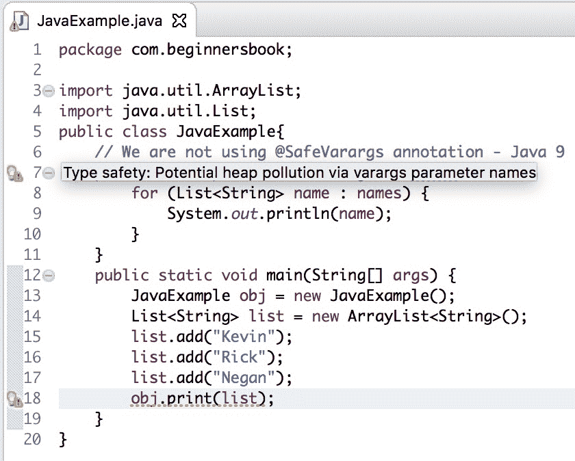Click the warning marker on line 18
Screen dimensions: 575x461
tap(15, 399)
